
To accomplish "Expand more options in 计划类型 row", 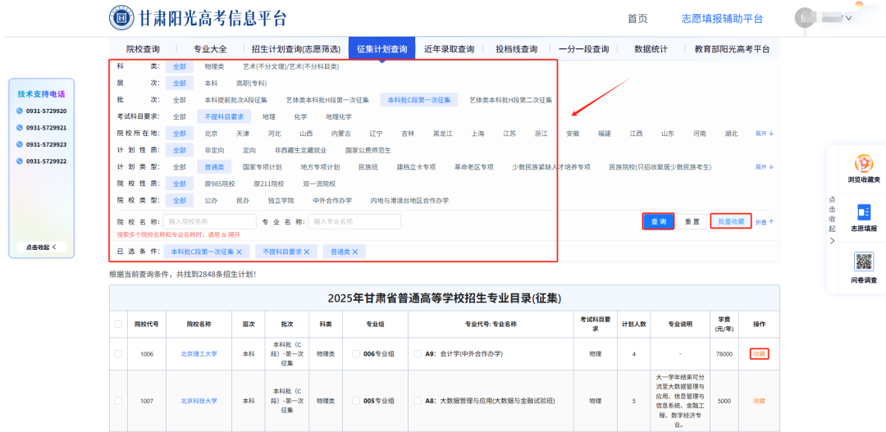I will (764, 167).
